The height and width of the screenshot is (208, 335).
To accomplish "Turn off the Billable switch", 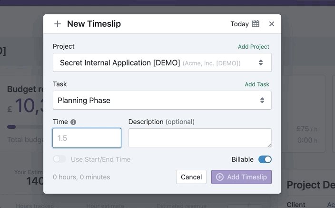I will coord(265,159).
